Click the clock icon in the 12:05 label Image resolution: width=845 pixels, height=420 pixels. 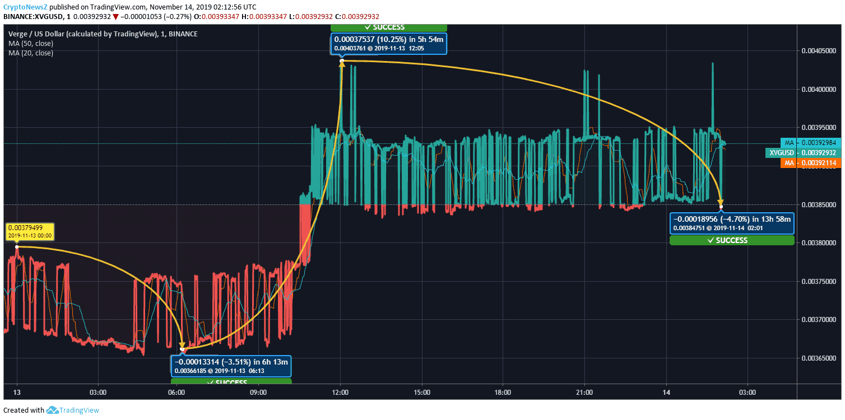(370, 49)
